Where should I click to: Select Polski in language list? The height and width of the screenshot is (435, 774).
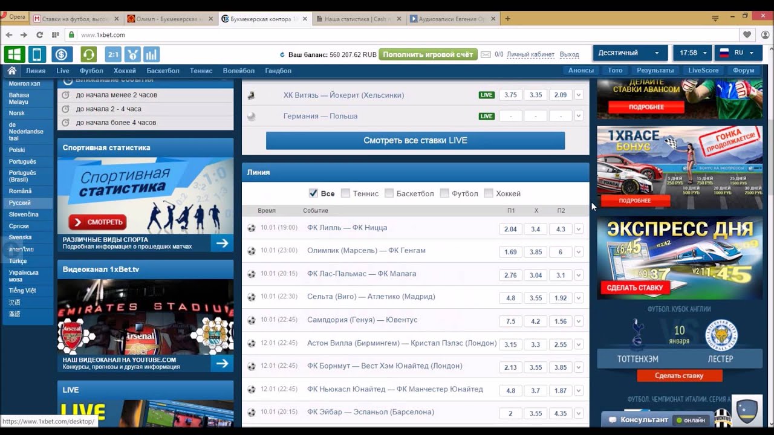coord(17,150)
